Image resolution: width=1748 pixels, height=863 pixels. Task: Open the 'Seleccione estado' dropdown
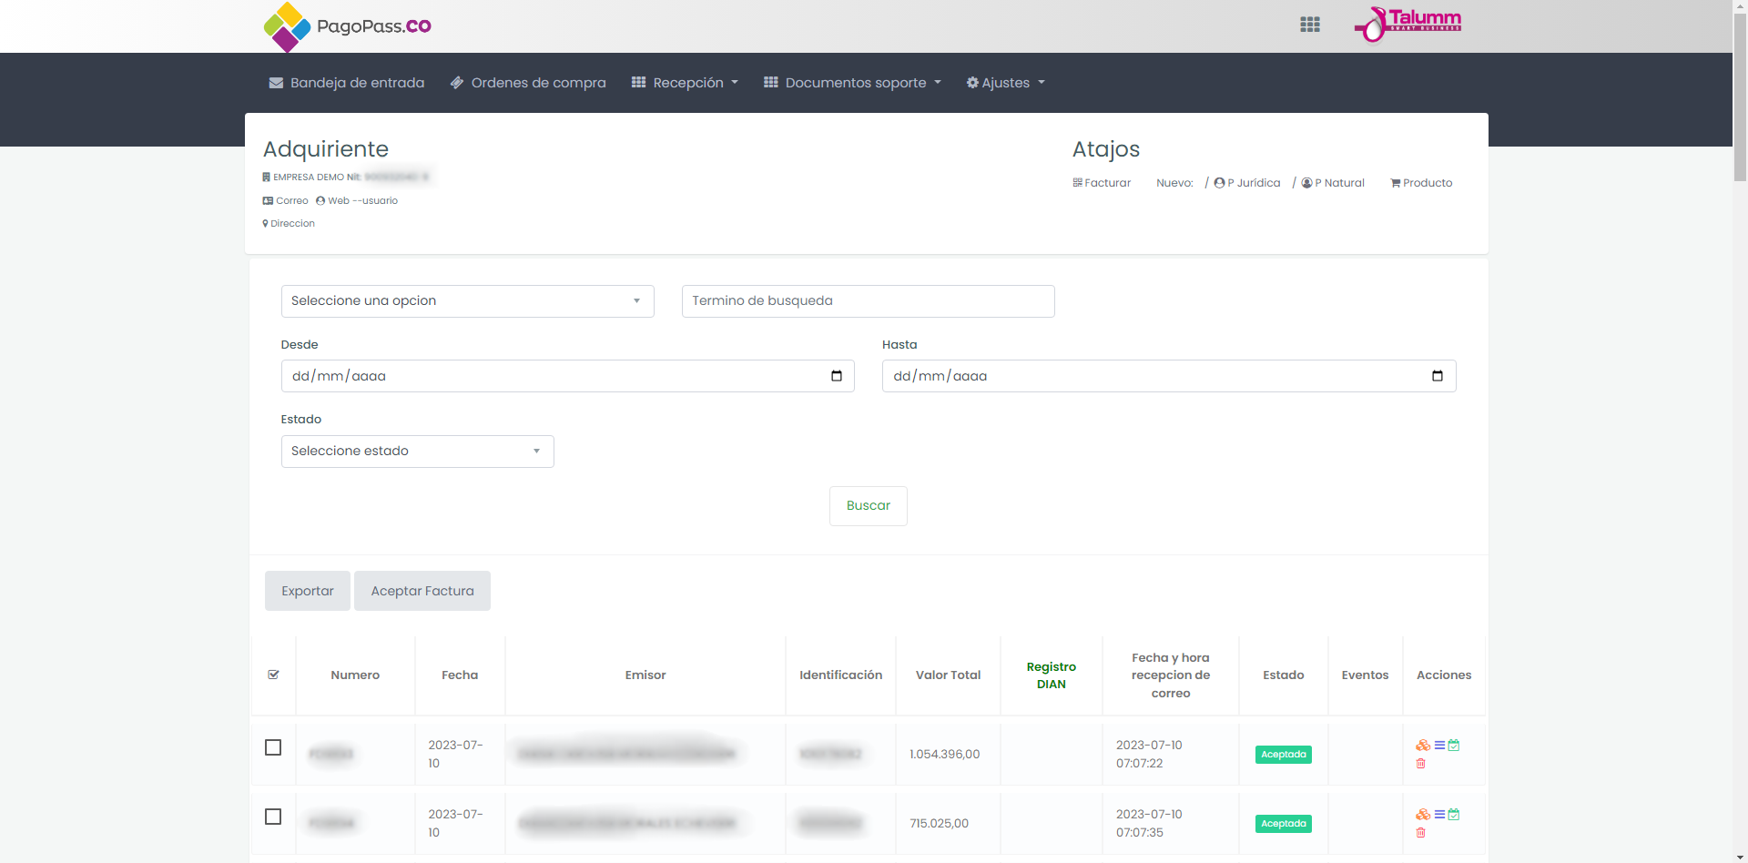[x=417, y=452]
